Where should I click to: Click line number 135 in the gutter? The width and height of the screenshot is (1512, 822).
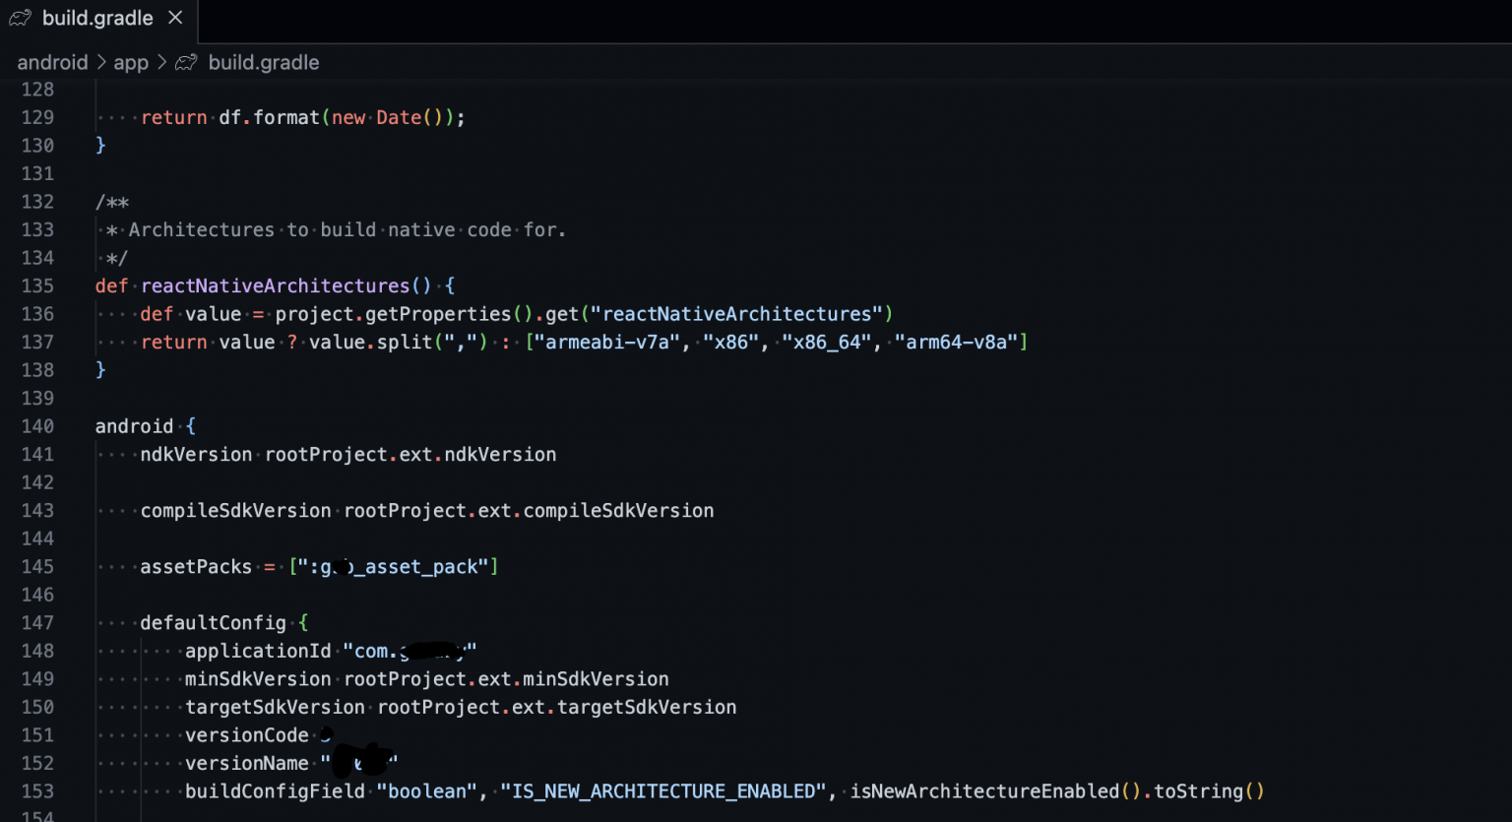tap(37, 285)
